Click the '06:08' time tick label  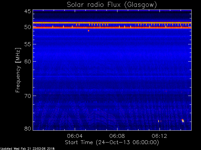(117, 136)
